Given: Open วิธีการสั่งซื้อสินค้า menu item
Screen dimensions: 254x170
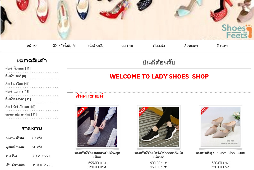Looking at the screenshot, I should (64, 46).
